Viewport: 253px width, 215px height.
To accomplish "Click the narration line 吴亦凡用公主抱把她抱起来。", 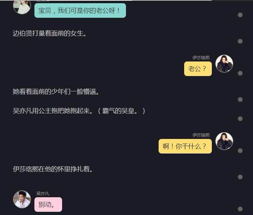I will pyautogui.click(x=53, y=111).
